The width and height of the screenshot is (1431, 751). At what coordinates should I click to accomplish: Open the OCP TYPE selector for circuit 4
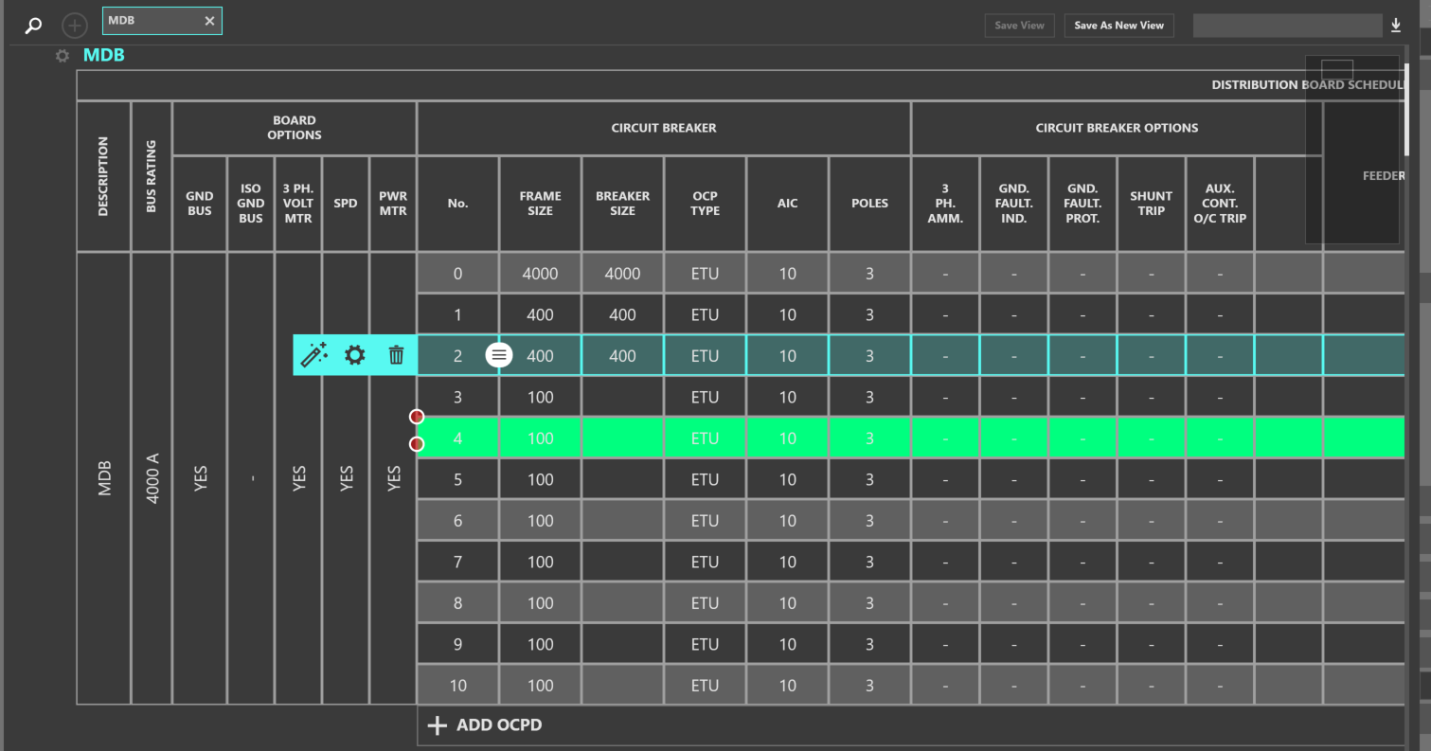(704, 438)
